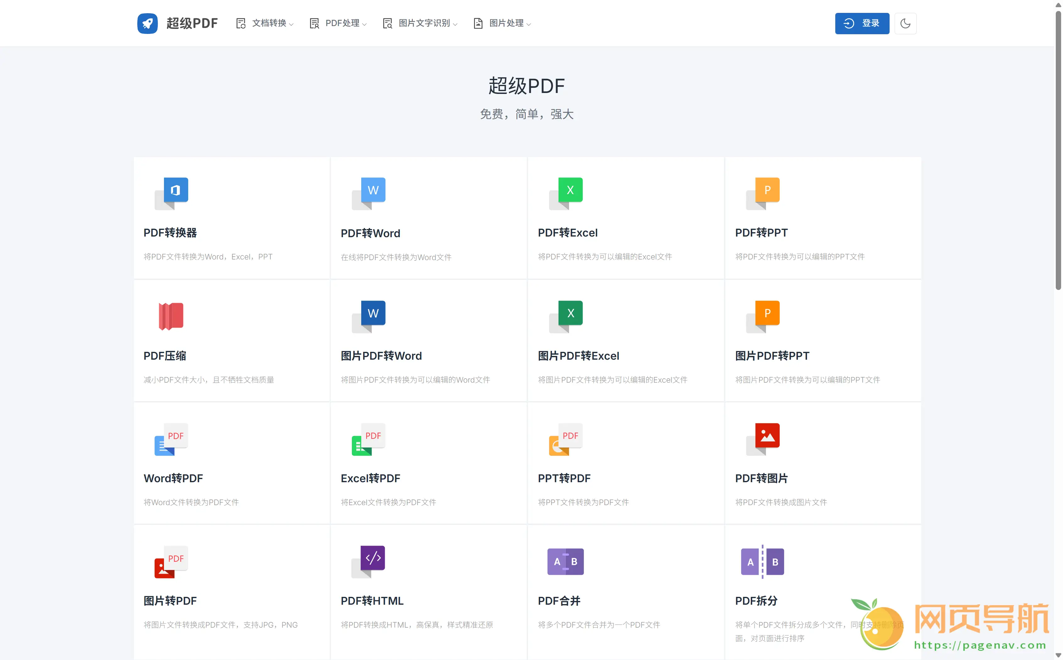Click the 登录 login button
1063x660 pixels.
pyautogui.click(x=862, y=23)
